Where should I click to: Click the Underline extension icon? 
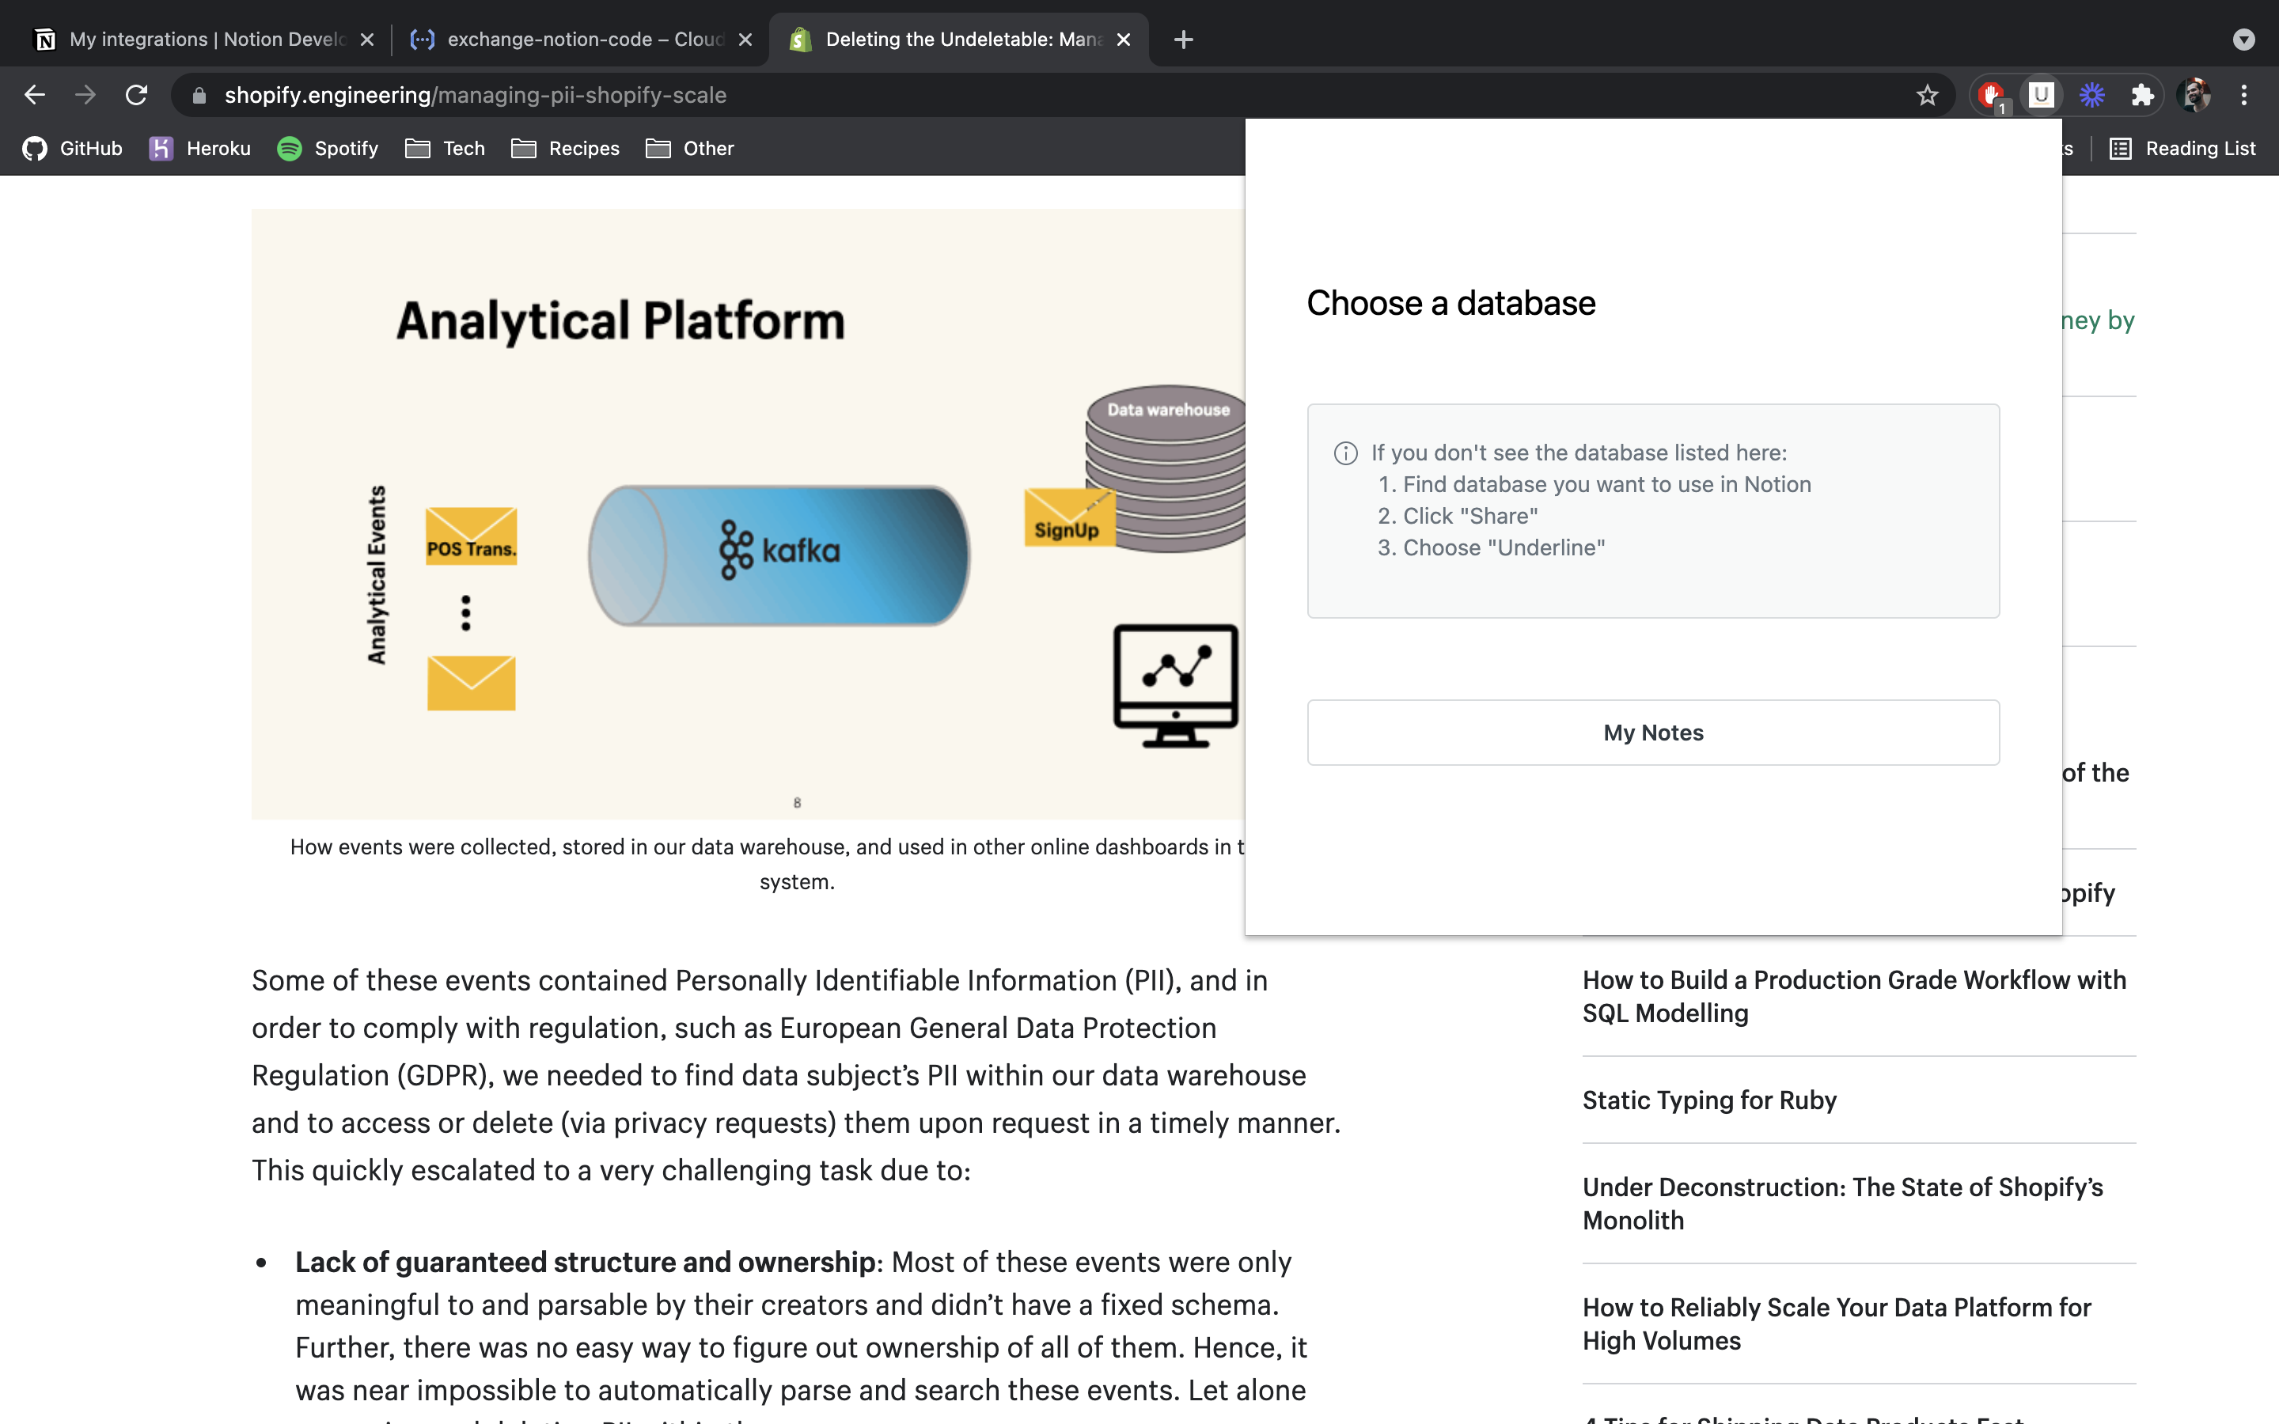[x=2041, y=95]
